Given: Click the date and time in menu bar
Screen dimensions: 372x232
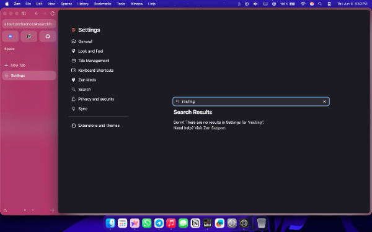Looking at the screenshot, I should point(352,4).
